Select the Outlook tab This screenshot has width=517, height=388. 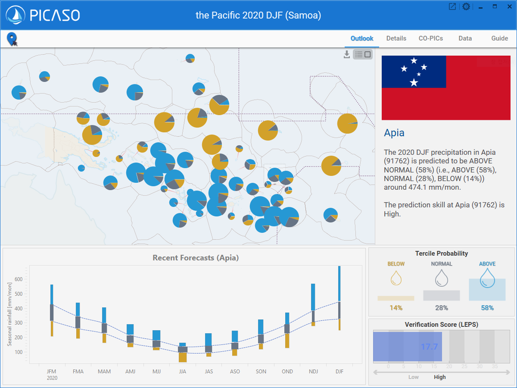[362, 38]
